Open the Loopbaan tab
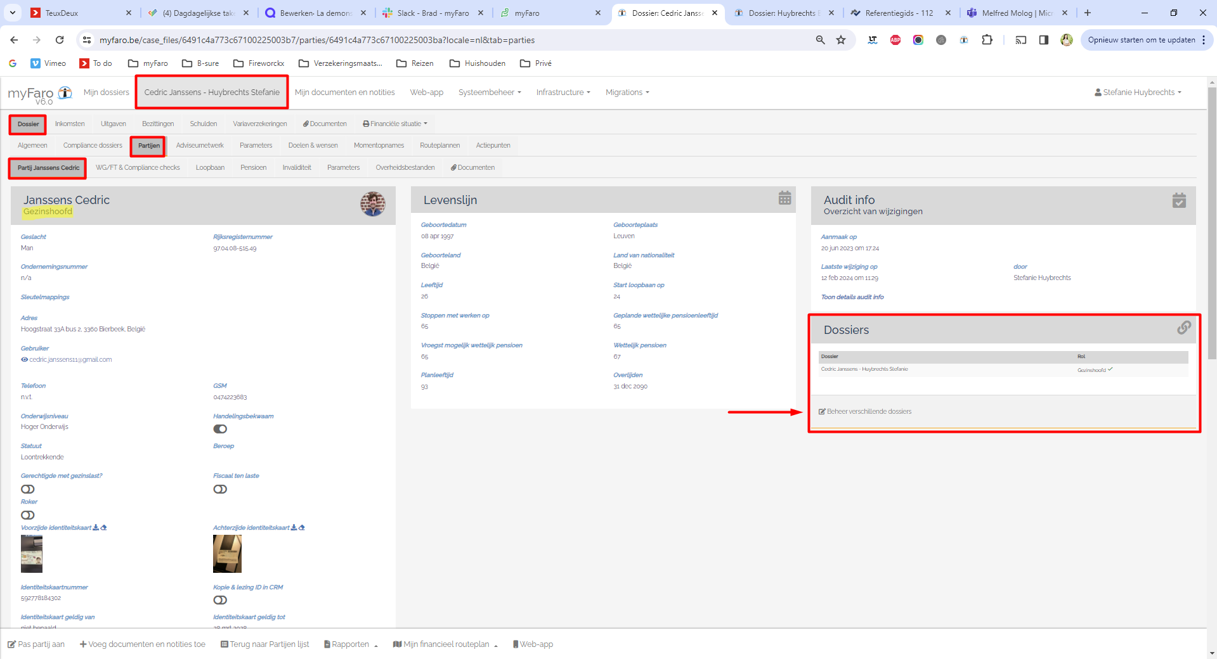 (210, 167)
